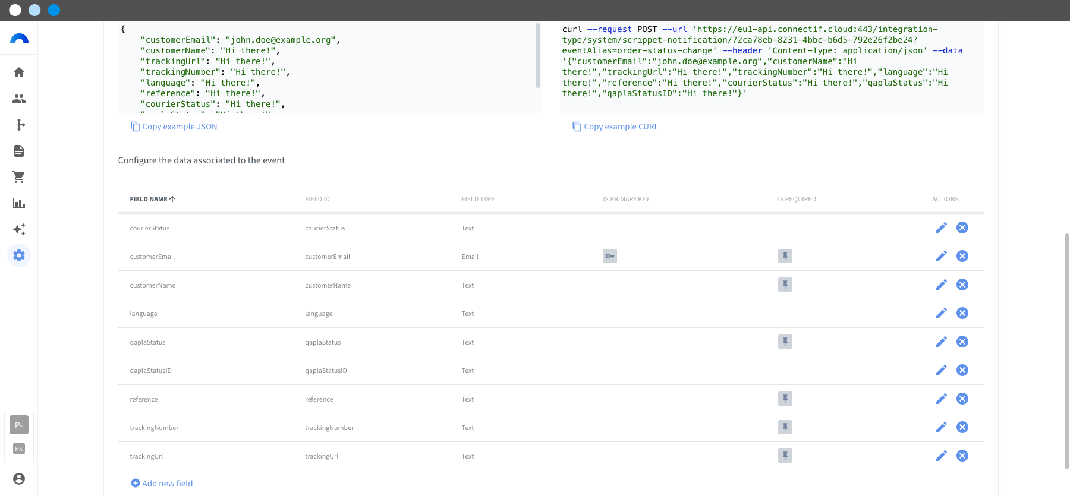Sort the table by Field ID column
Screen dimensions: 1070x496
pos(317,199)
